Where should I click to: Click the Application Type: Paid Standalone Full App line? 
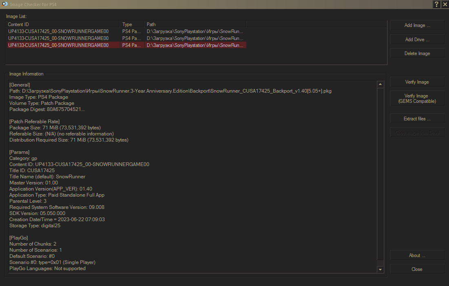[x=57, y=195]
